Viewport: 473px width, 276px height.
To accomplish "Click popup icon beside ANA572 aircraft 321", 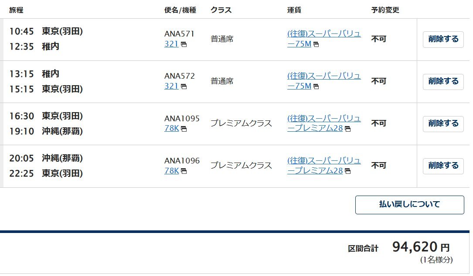I will pyautogui.click(x=184, y=86).
